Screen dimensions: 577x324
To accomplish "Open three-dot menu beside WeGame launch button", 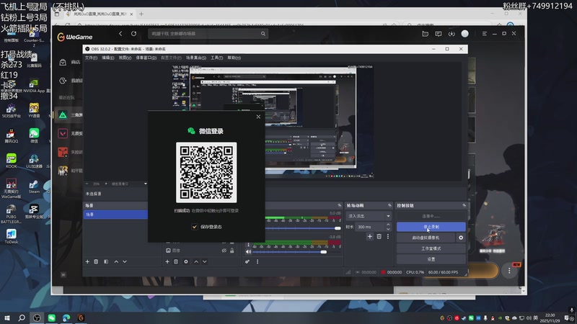I will (509, 271).
